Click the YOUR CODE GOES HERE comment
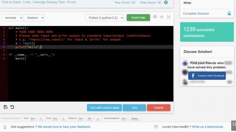 tap(34, 32)
